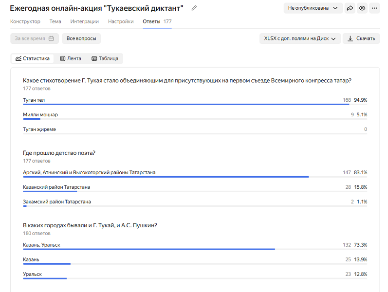388x292 pixels.
Task: Click the pencil edit title icon
Action: [x=194, y=8]
